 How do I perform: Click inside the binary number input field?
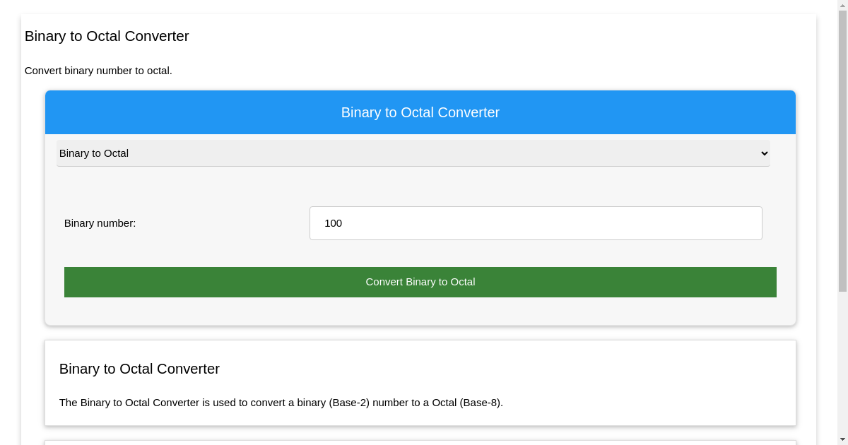pos(536,223)
